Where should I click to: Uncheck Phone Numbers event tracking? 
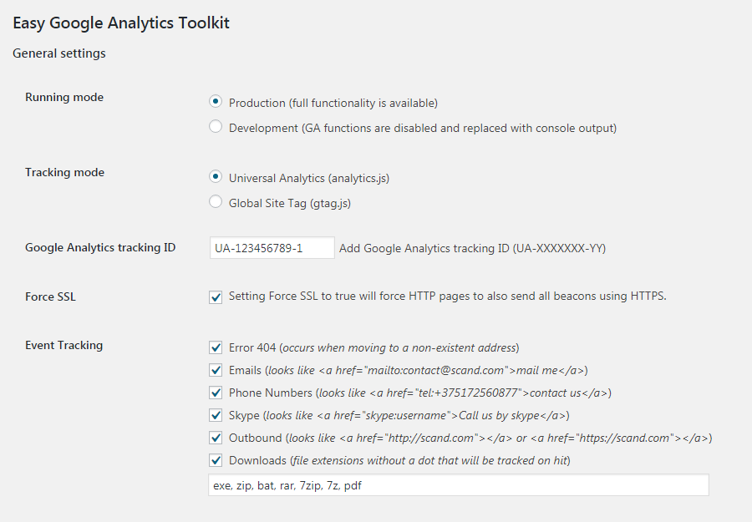[x=216, y=393]
